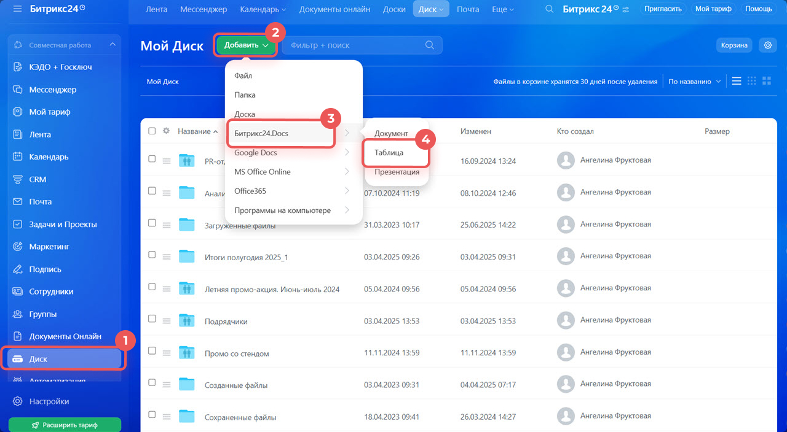Click the Лента feed icon in the sidebar

[18, 134]
